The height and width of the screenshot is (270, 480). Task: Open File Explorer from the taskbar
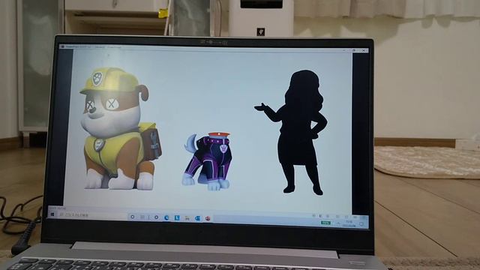coord(187,218)
